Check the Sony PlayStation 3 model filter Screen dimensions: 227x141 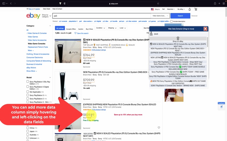[x=28, y=95]
